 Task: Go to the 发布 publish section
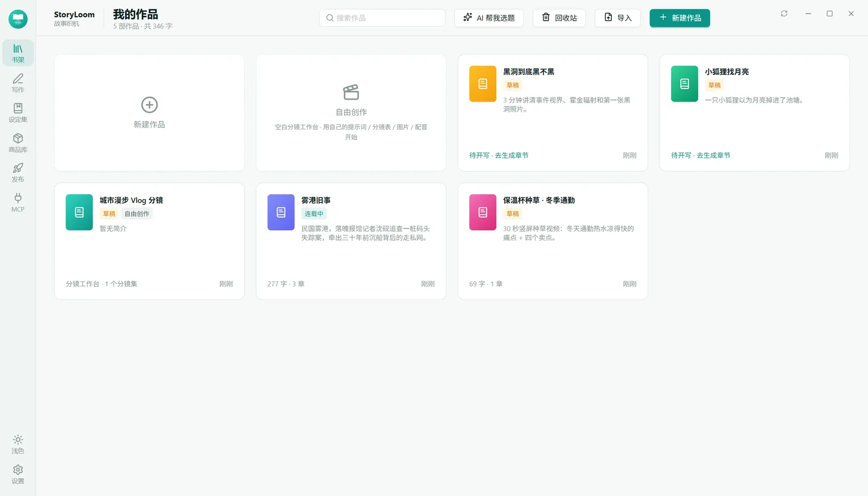click(x=18, y=173)
